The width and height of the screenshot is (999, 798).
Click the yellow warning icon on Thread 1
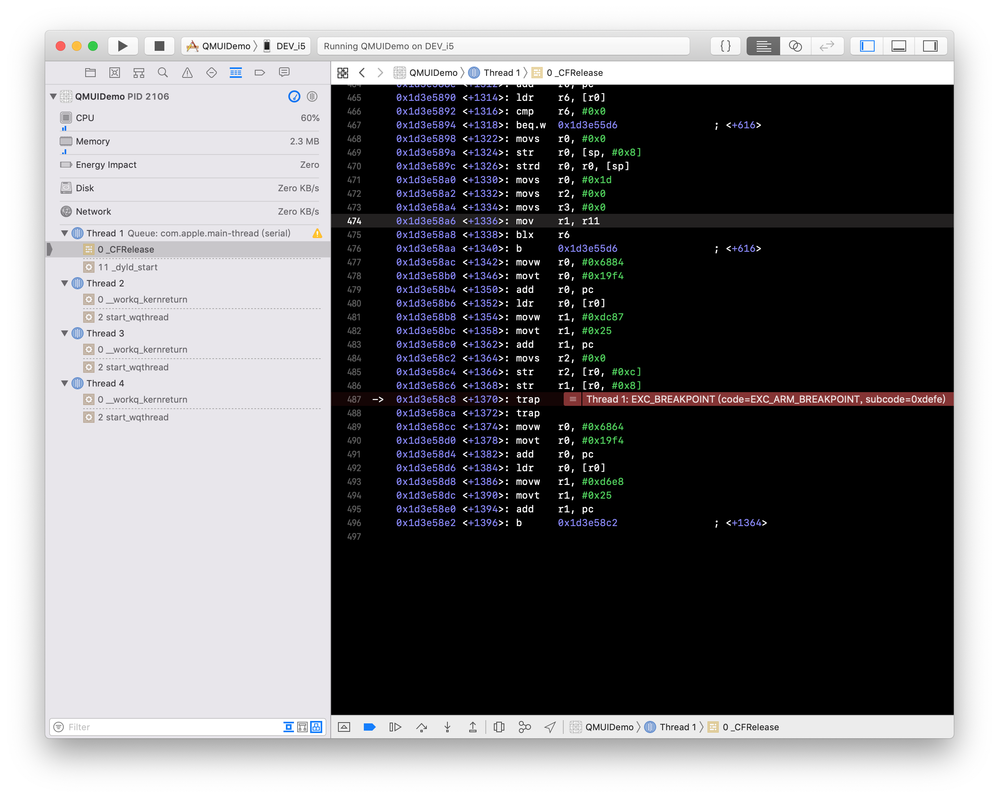[317, 233]
